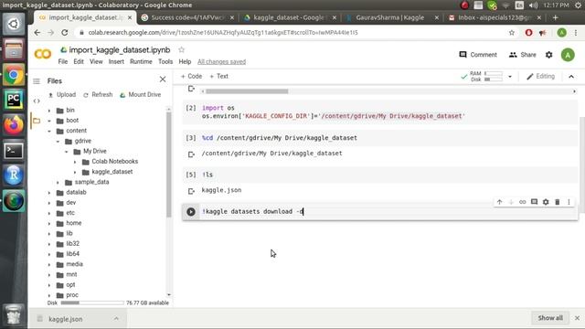Click output icon of the cd cell

[191, 154]
